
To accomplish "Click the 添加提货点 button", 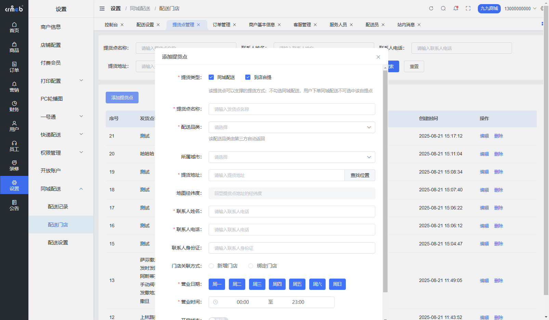I will (x=122, y=98).
